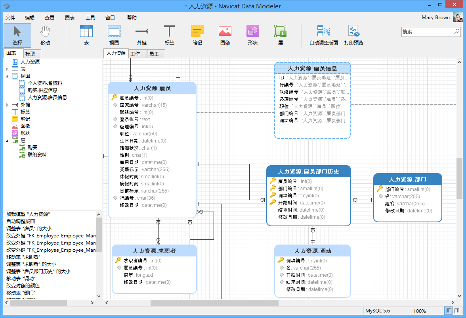Toggle the right pane layout button in status bar
This screenshot has height=318, width=466.
point(457,310)
